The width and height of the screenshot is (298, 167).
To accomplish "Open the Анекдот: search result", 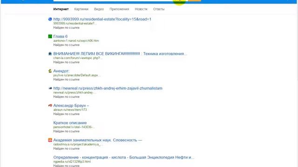I will coord(61,71).
